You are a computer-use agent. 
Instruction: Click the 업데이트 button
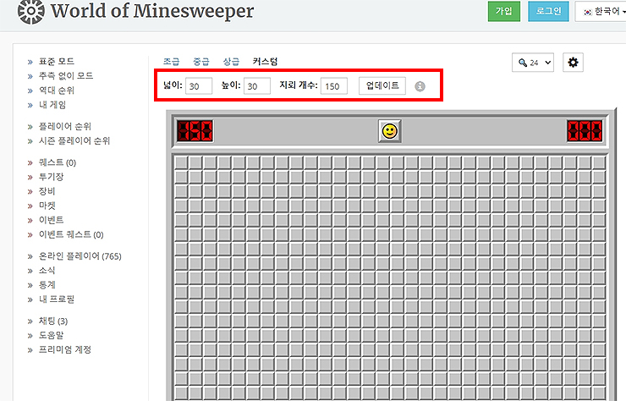(382, 86)
